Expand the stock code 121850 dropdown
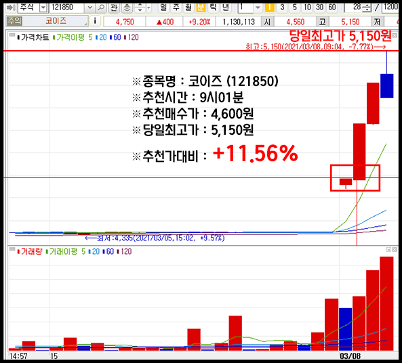The image size is (402, 363). tap(89, 7)
